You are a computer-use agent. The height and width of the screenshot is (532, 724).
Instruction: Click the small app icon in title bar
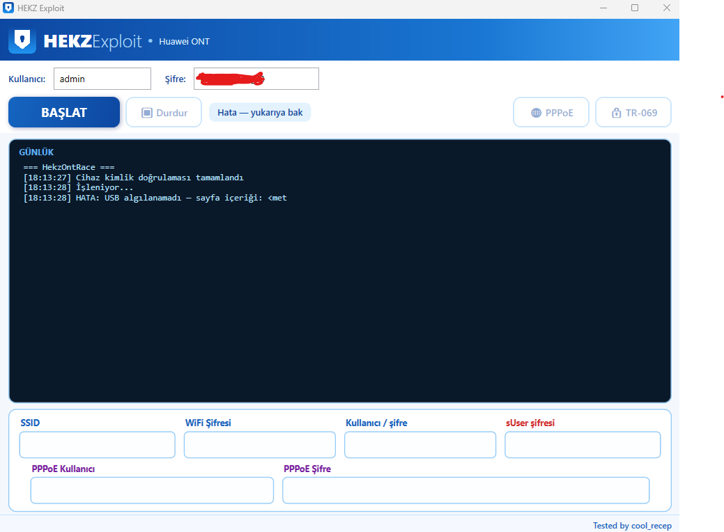8,8
